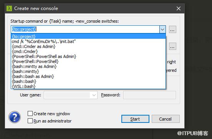The height and width of the screenshot is (139, 212).
Task: Click the Cmder lambda icon in title bar
Action: (x=9, y=8)
